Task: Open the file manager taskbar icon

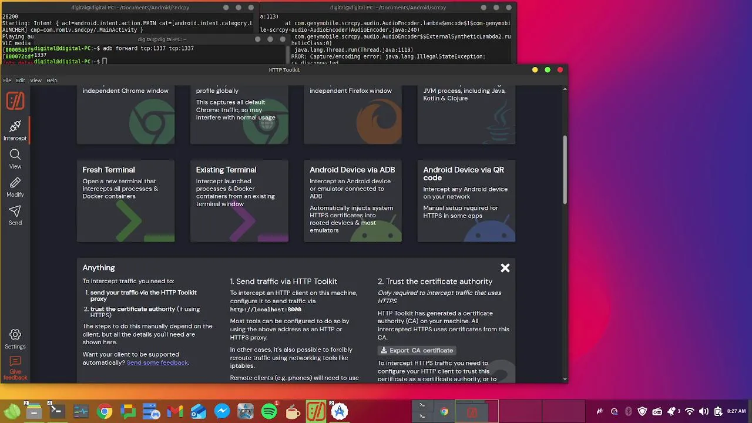Action: pyautogui.click(x=34, y=412)
